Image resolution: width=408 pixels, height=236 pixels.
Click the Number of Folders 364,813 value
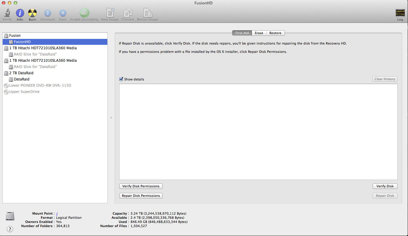tap(63, 226)
